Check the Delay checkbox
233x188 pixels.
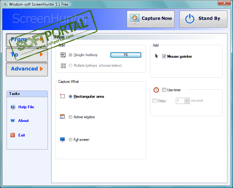(154, 101)
